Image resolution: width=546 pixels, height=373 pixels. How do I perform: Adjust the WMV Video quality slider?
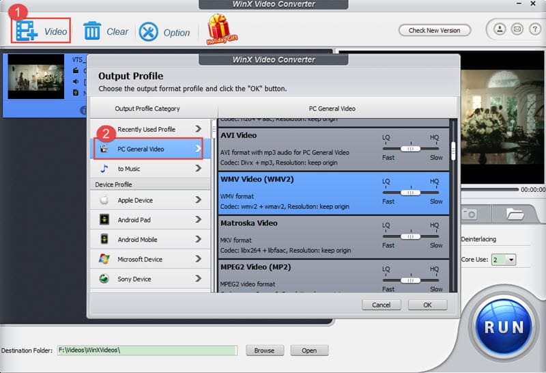click(411, 193)
